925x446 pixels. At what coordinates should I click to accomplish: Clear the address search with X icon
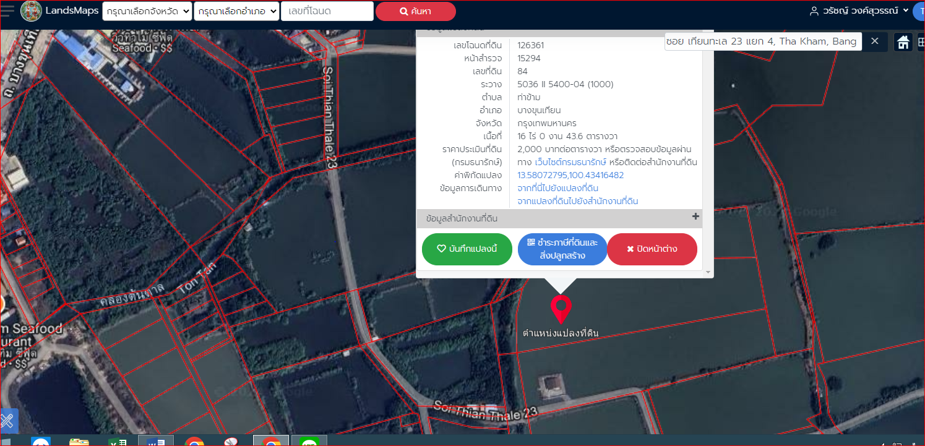click(x=875, y=41)
